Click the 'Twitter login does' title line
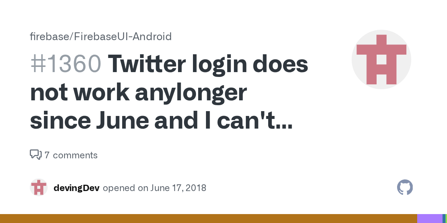The image size is (447, 223). pos(209,65)
